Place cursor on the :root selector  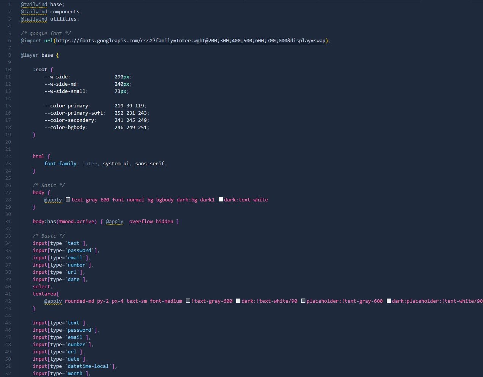[x=40, y=70]
